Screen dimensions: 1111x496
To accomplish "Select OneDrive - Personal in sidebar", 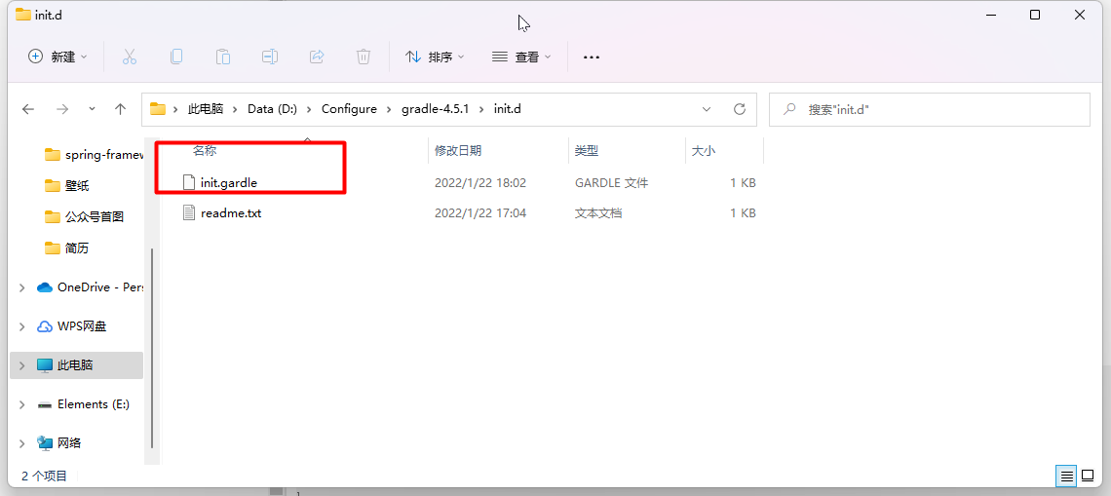I will 91,286.
